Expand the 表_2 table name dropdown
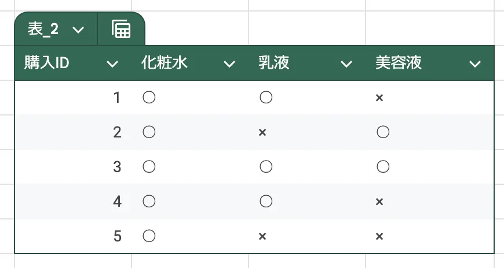The image size is (504, 268). (78, 30)
